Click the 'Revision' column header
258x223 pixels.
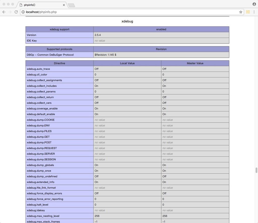click(x=161, y=49)
